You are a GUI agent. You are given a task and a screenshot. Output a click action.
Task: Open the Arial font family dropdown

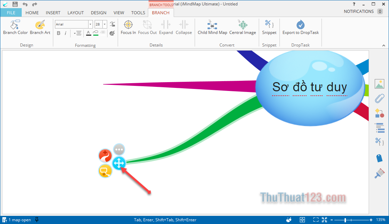90,24
